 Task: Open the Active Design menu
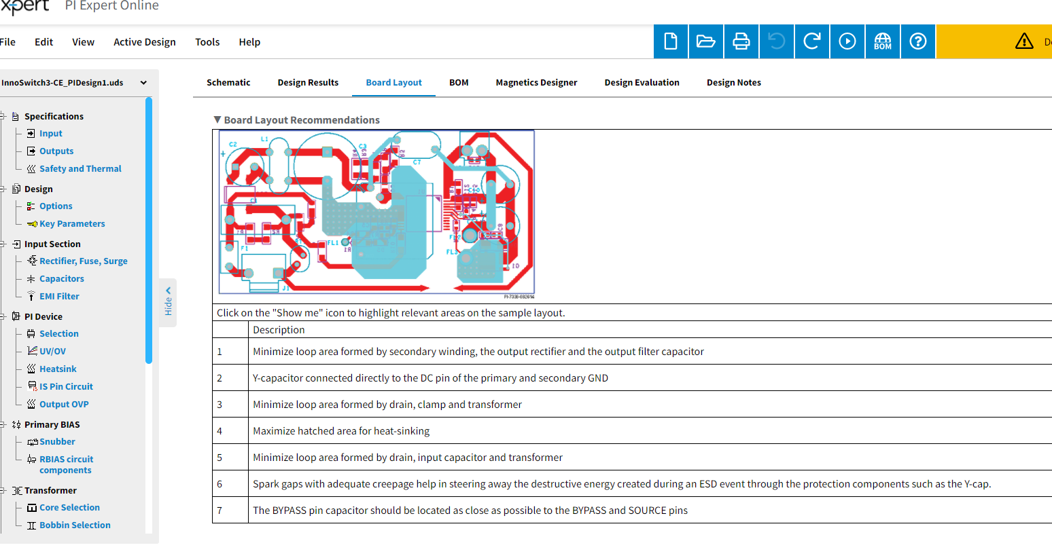point(145,42)
